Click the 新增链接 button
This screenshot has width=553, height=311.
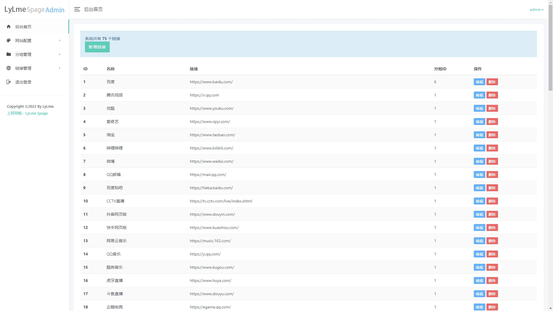point(97,47)
